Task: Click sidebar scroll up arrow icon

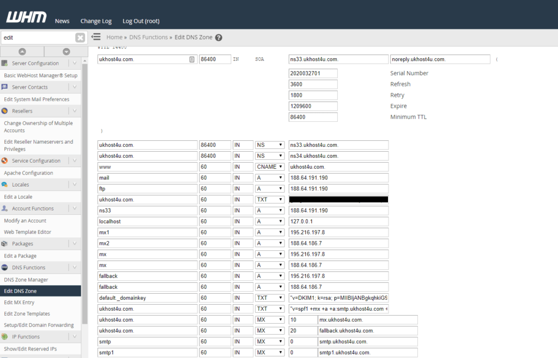Action: coord(22,52)
